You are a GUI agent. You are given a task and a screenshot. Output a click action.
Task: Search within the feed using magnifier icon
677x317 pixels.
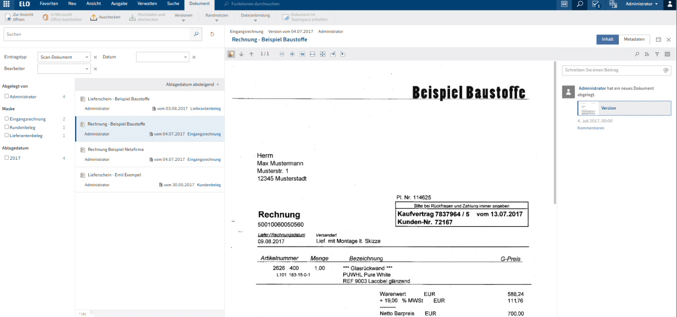pos(637,54)
